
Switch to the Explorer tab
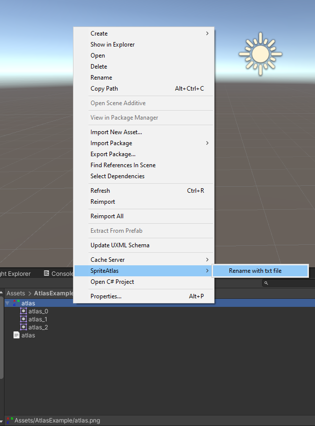(x=15, y=274)
